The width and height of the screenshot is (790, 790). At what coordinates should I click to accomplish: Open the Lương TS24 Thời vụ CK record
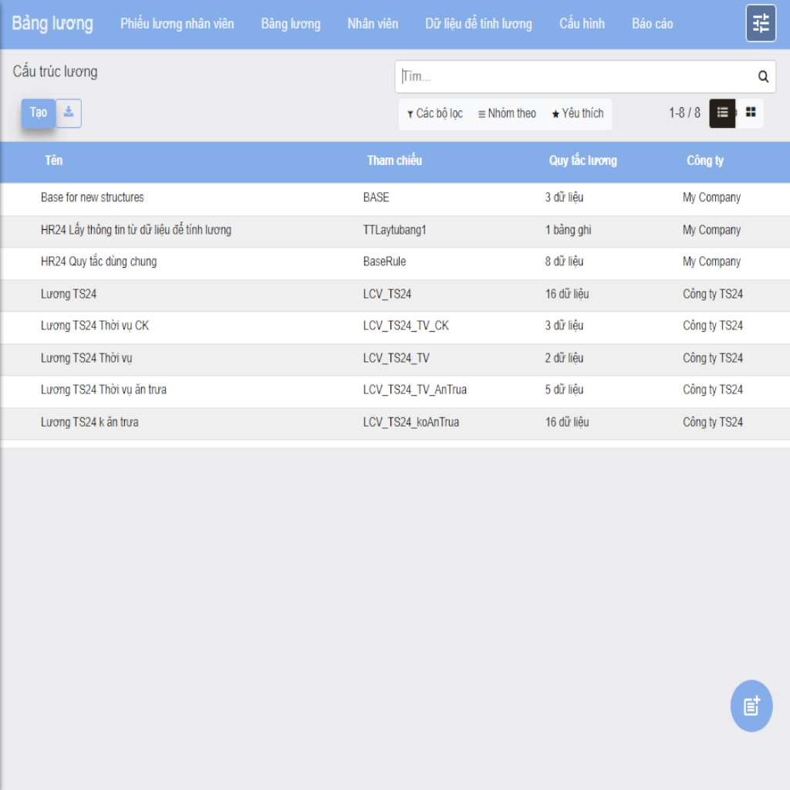tap(95, 326)
